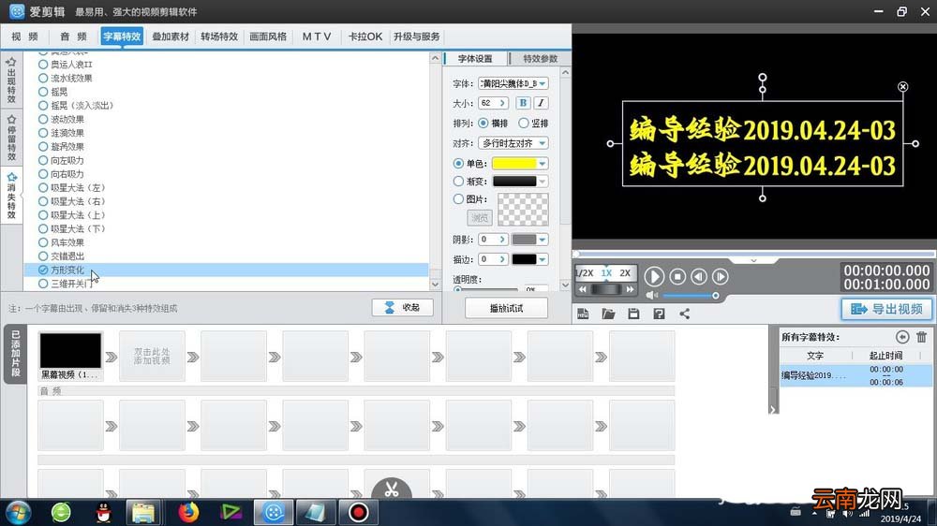Open the 画面风格 tab

click(x=268, y=37)
